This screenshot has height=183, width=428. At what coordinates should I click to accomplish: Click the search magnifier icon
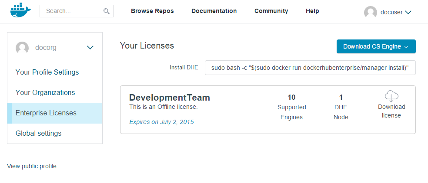(x=107, y=11)
